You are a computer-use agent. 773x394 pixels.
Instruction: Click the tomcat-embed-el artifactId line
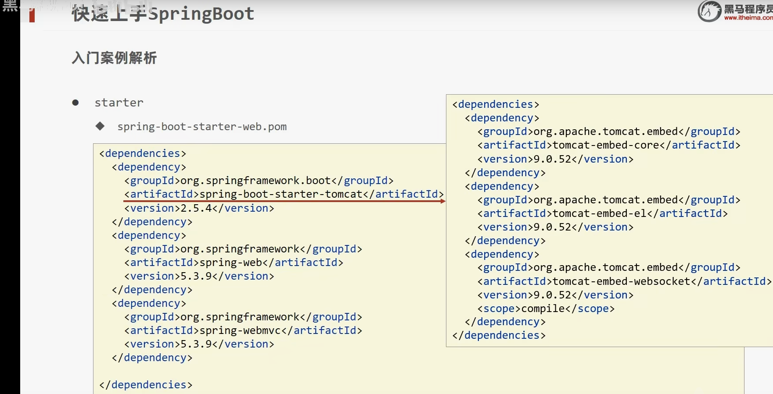pos(602,213)
